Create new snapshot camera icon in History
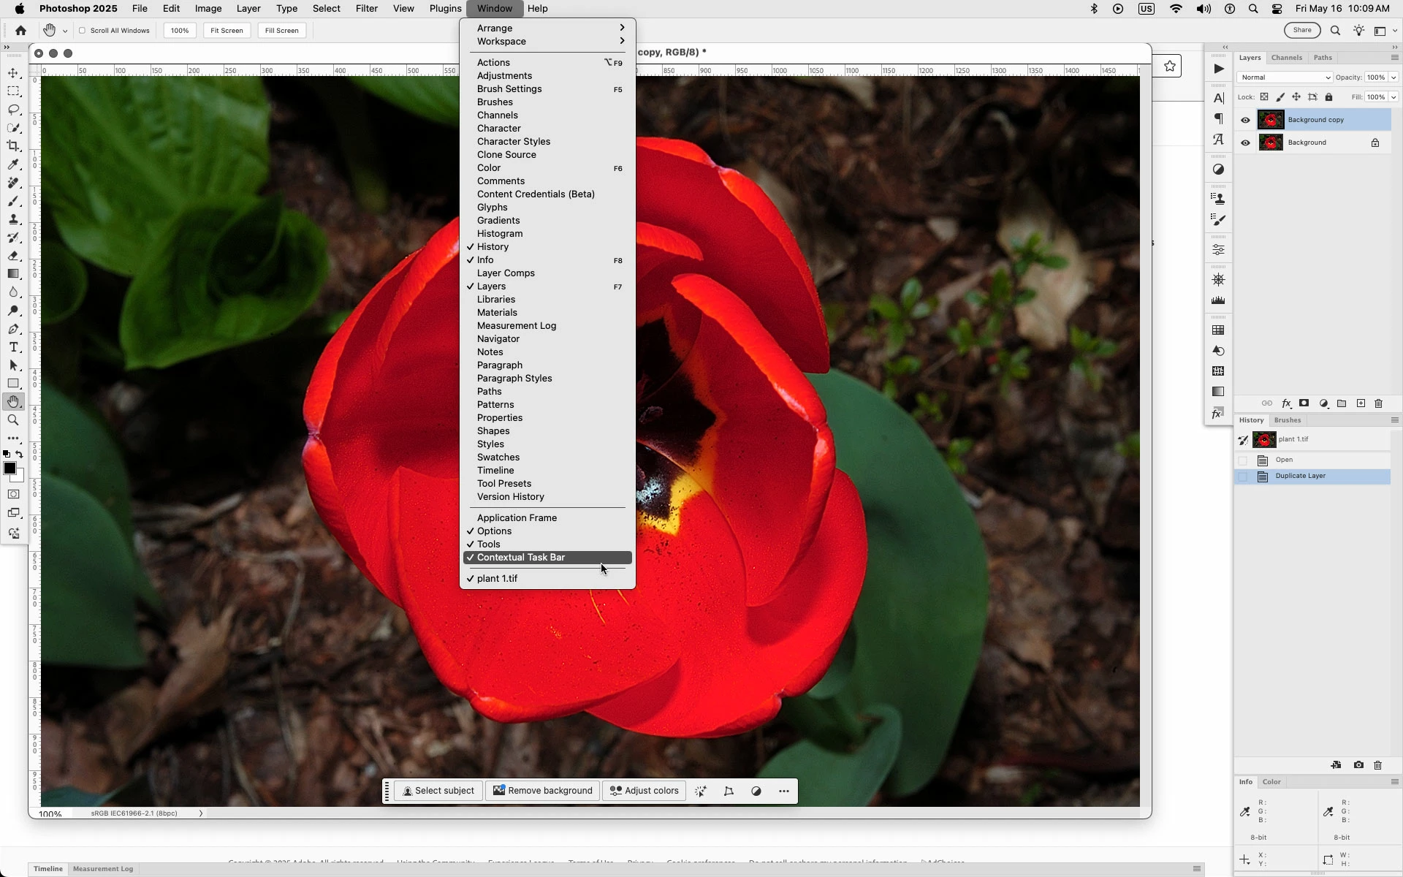Screen dimensions: 1403x877 coord(1358,765)
